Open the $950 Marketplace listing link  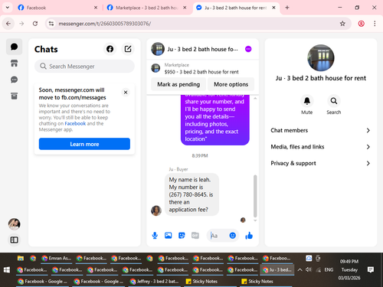coord(201,72)
